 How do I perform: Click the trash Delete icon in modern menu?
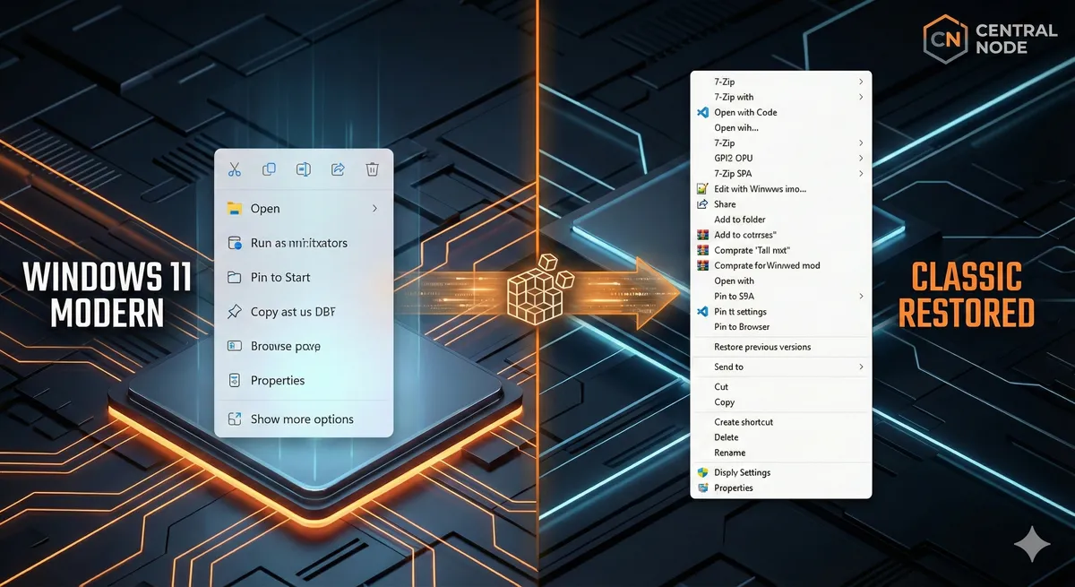coord(373,169)
